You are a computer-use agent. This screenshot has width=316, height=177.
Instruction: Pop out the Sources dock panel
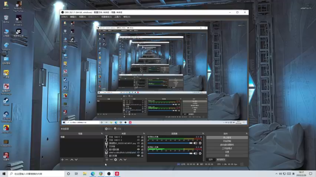point(144,134)
